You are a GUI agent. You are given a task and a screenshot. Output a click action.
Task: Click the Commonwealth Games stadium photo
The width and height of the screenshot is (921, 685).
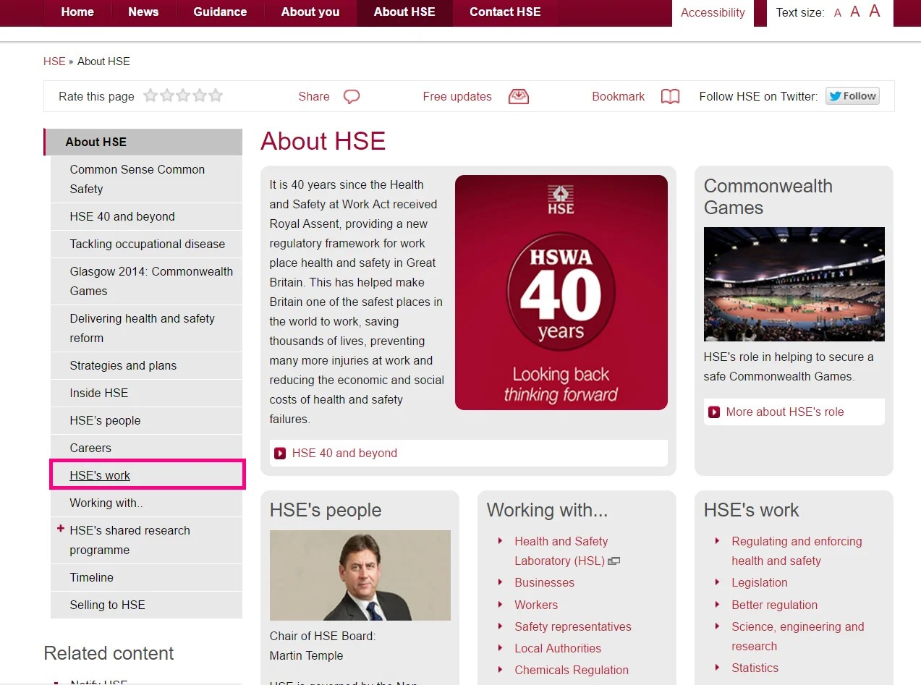(x=794, y=284)
